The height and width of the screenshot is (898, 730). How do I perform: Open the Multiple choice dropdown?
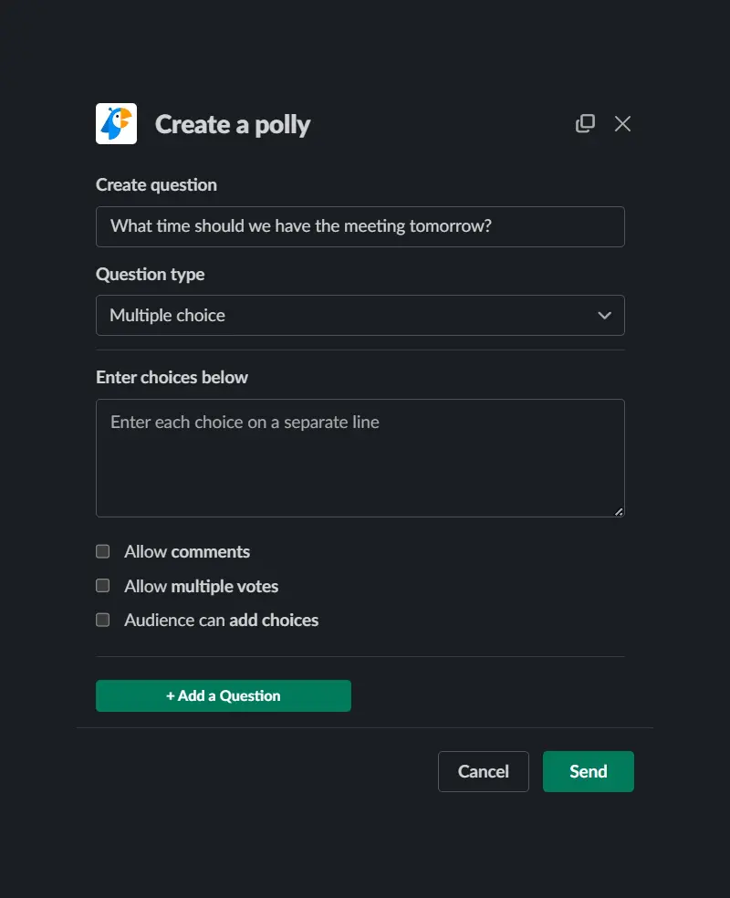360,316
